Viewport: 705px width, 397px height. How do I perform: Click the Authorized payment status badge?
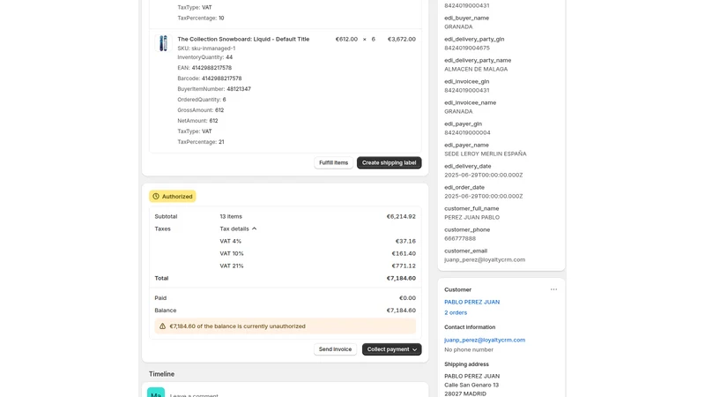coord(173,196)
